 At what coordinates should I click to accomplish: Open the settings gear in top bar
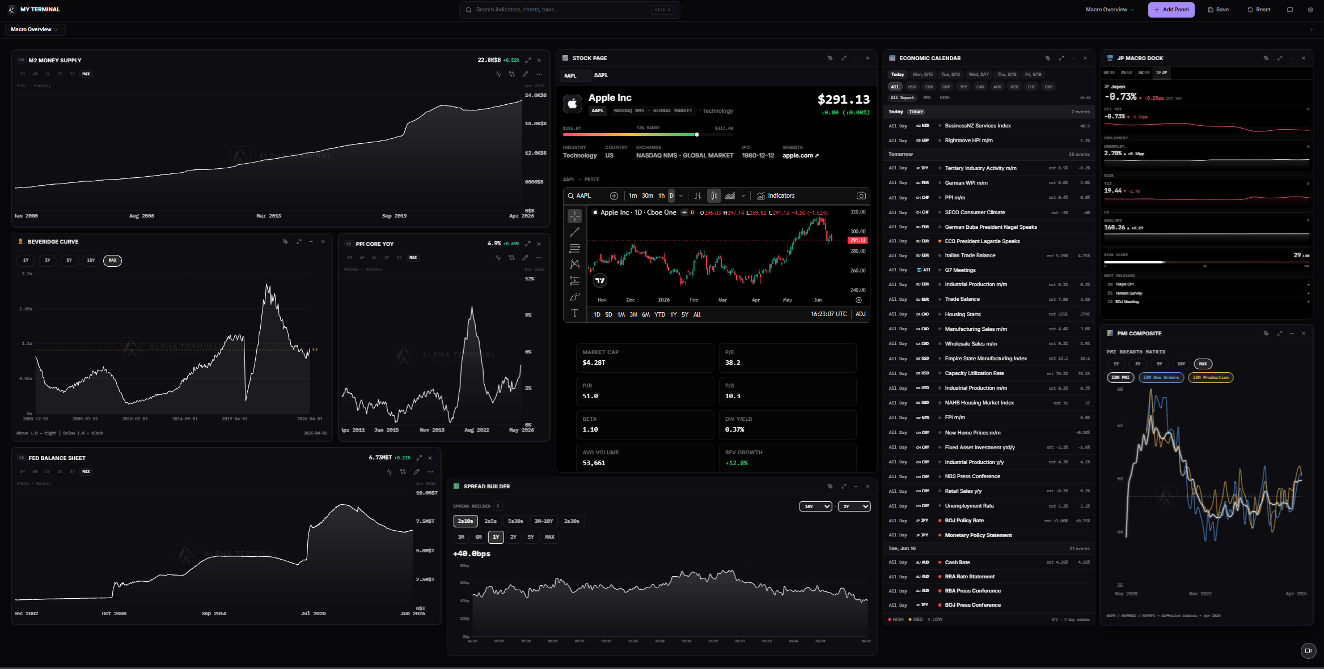click(x=1310, y=10)
